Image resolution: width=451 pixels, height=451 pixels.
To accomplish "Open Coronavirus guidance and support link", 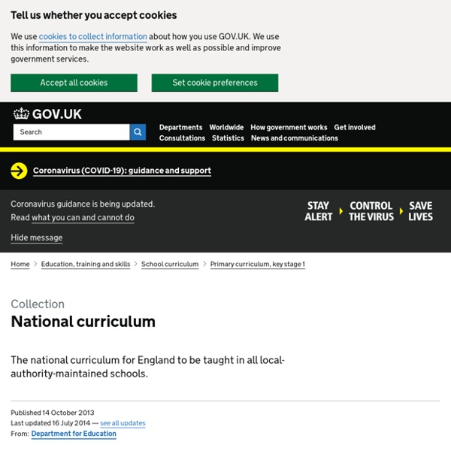I will click(122, 171).
